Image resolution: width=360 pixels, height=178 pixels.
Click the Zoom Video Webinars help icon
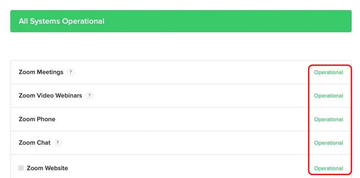click(x=90, y=96)
